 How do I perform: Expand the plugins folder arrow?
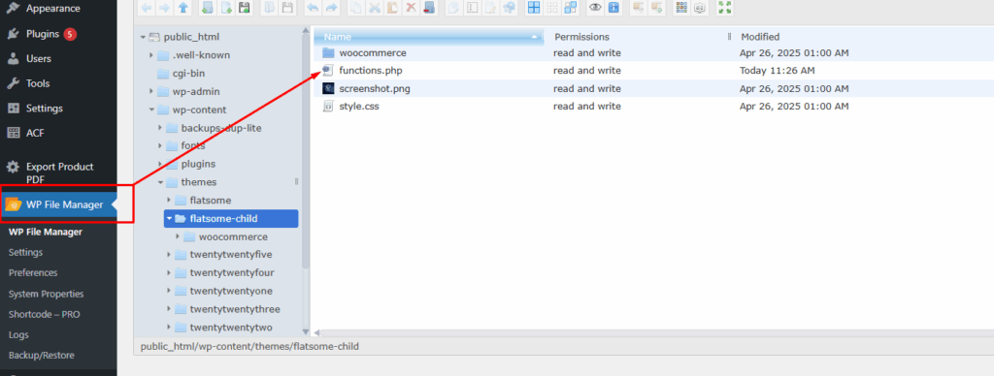(160, 164)
